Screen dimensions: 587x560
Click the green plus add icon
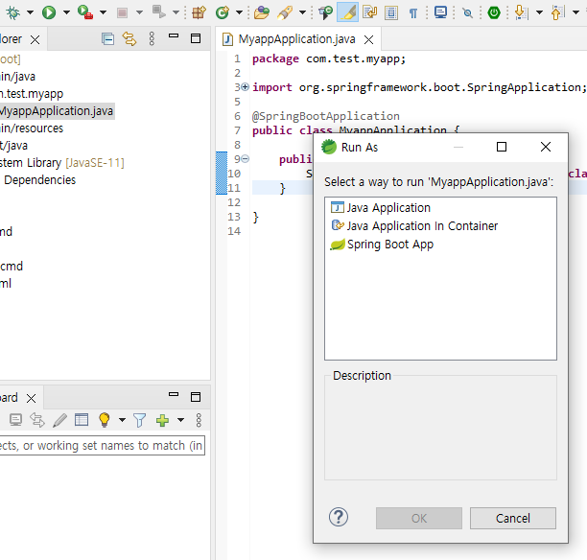pos(162,420)
